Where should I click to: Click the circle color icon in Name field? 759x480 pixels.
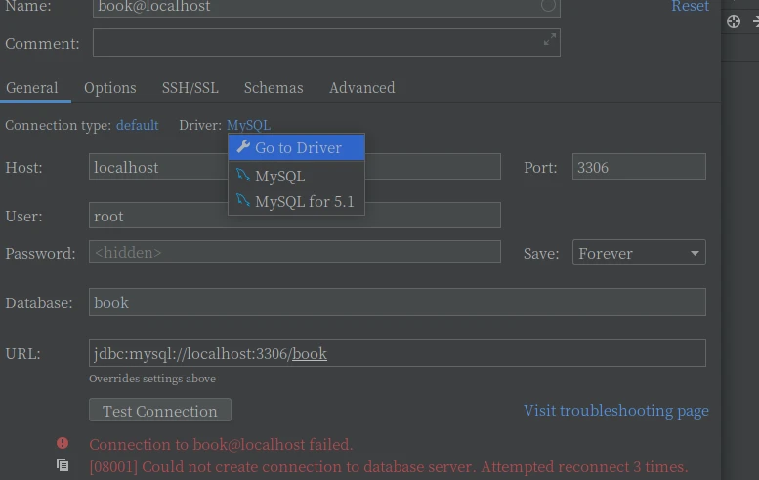pos(549,6)
